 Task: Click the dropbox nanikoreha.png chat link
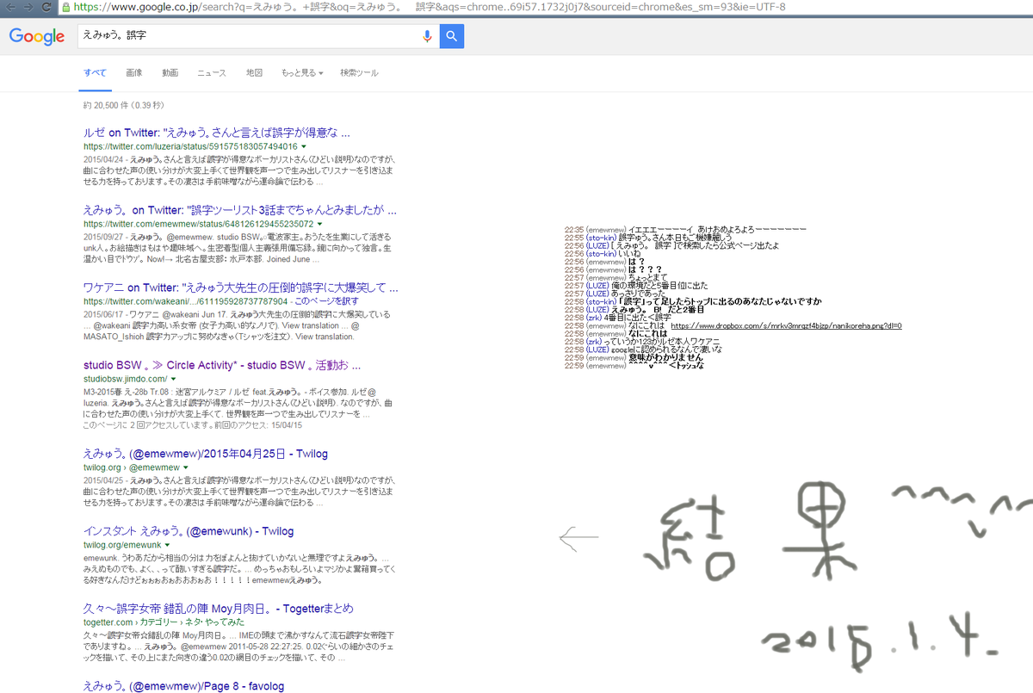click(786, 326)
